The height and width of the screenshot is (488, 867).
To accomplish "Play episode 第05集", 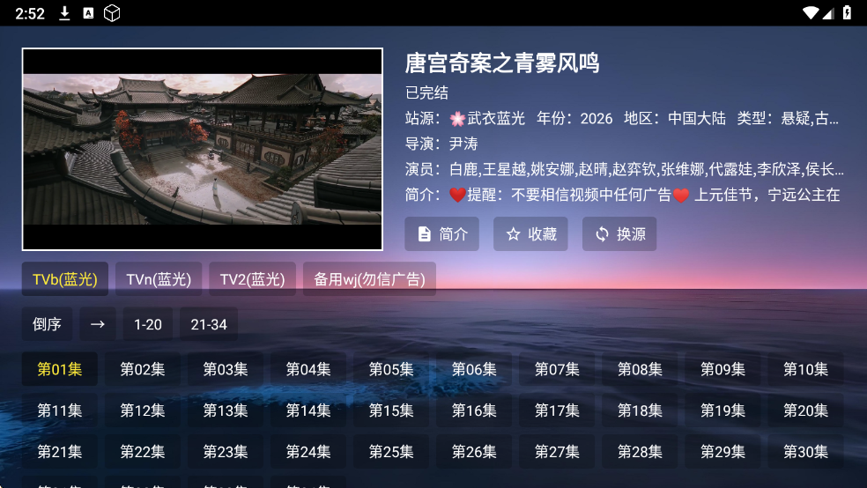I will (391, 368).
